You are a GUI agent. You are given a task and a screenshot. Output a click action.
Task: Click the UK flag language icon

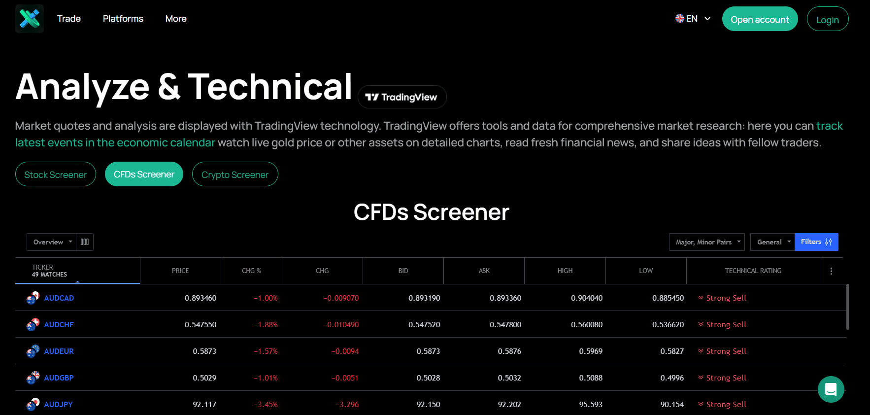(680, 19)
